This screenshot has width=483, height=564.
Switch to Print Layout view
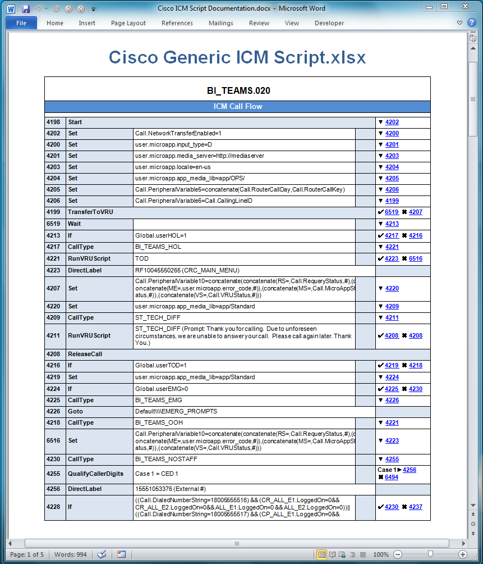click(322, 554)
